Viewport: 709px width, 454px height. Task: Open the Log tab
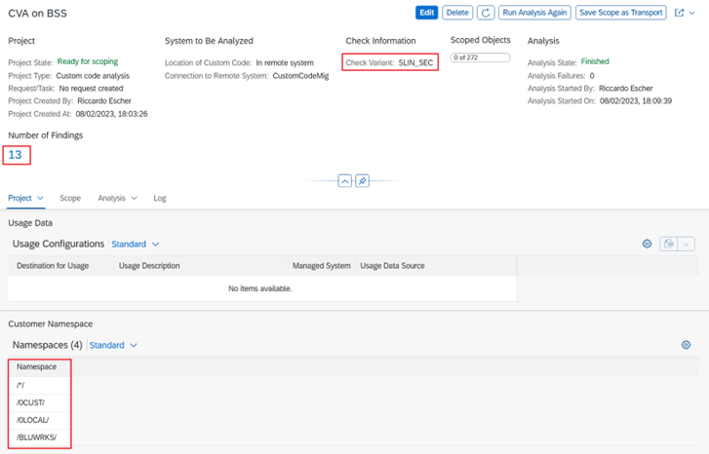click(x=160, y=198)
